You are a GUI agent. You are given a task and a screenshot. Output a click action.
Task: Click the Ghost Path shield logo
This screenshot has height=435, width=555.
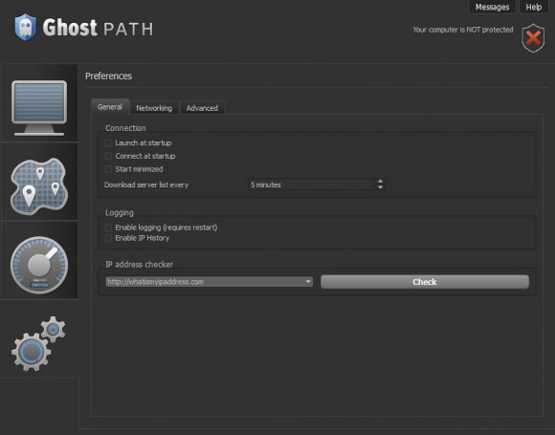click(25, 27)
